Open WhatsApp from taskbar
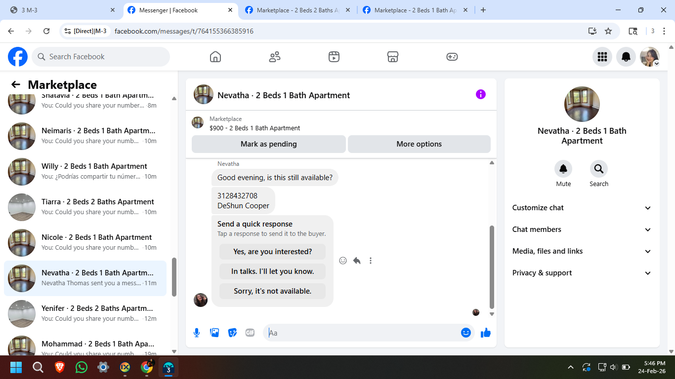 tap(82, 367)
